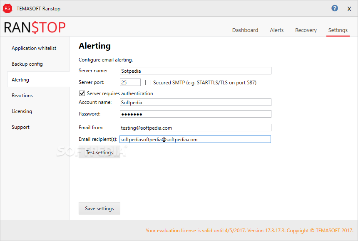
Task: Select Alerting in the sidebar
Action: [x=38, y=80]
